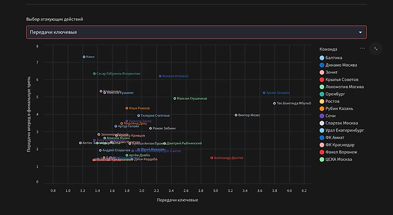Select Крылья Советов color circle in legend
Viewport: 393px width, 215px height.
(322, 80)
